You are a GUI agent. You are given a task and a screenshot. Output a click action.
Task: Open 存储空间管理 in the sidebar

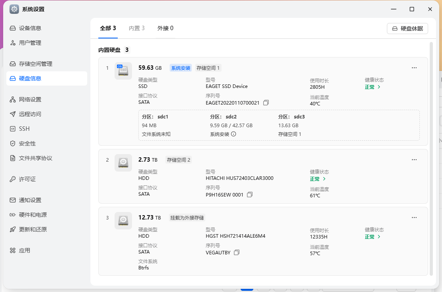[x=36, y=64]
